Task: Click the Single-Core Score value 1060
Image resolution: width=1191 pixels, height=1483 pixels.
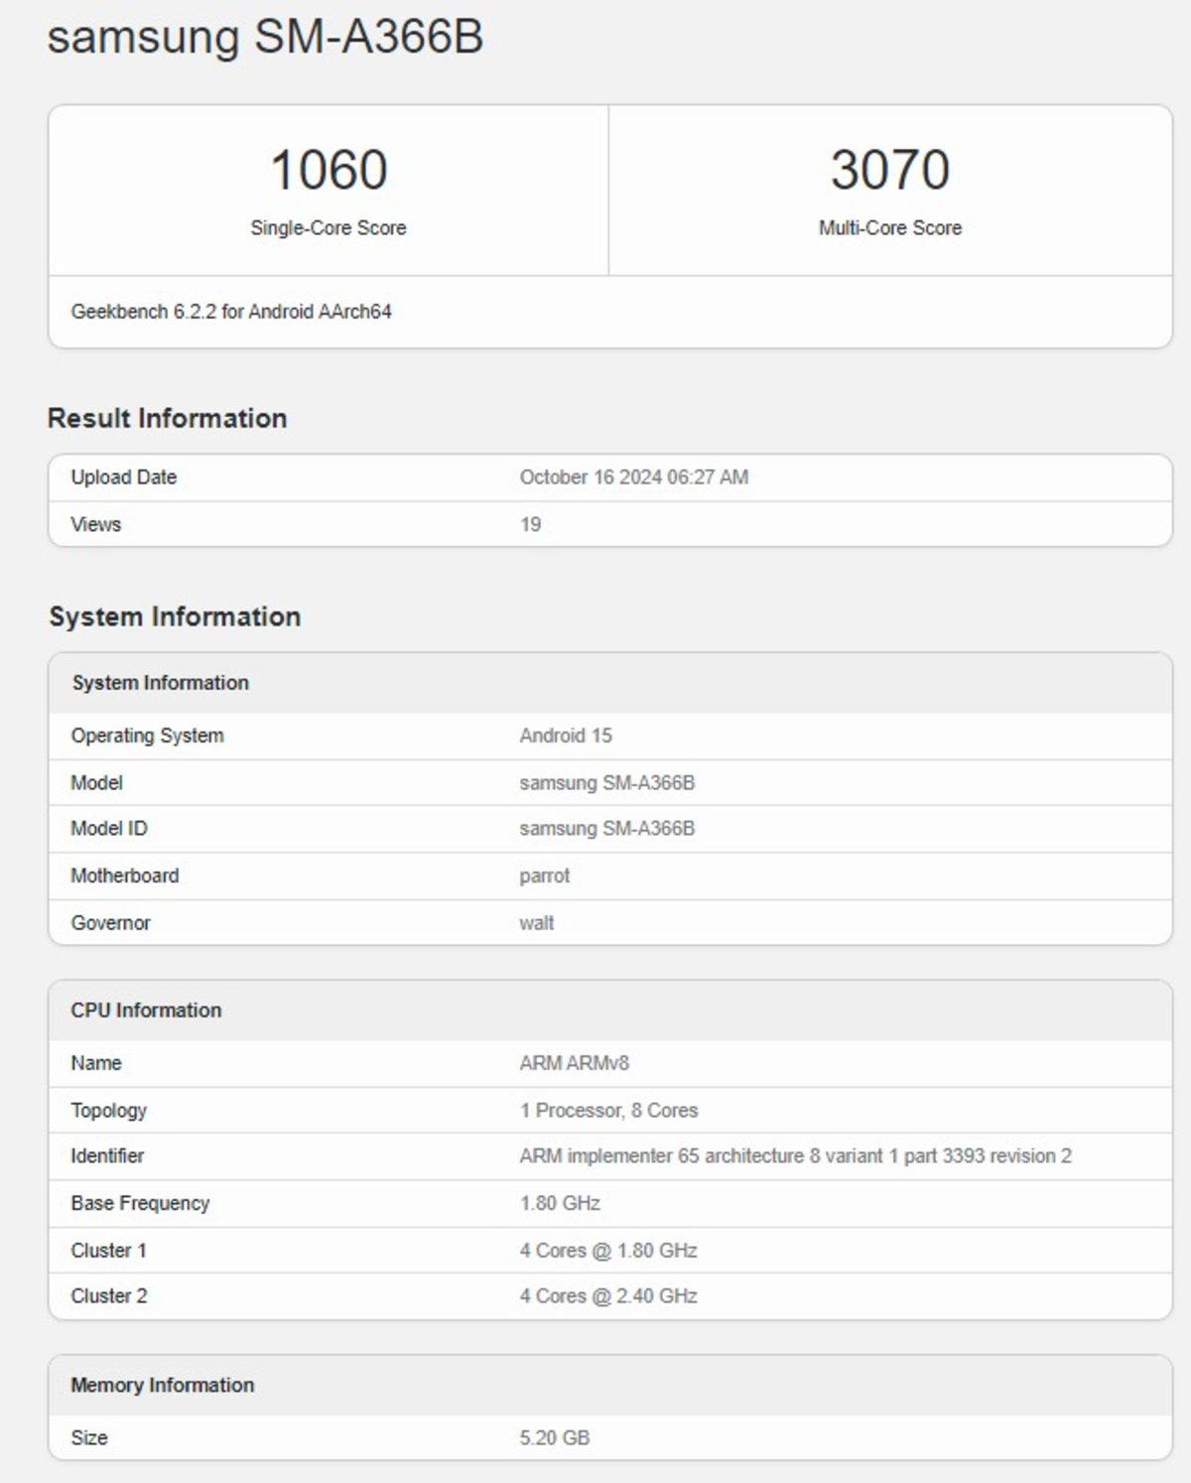Action: tap(328, 171)
